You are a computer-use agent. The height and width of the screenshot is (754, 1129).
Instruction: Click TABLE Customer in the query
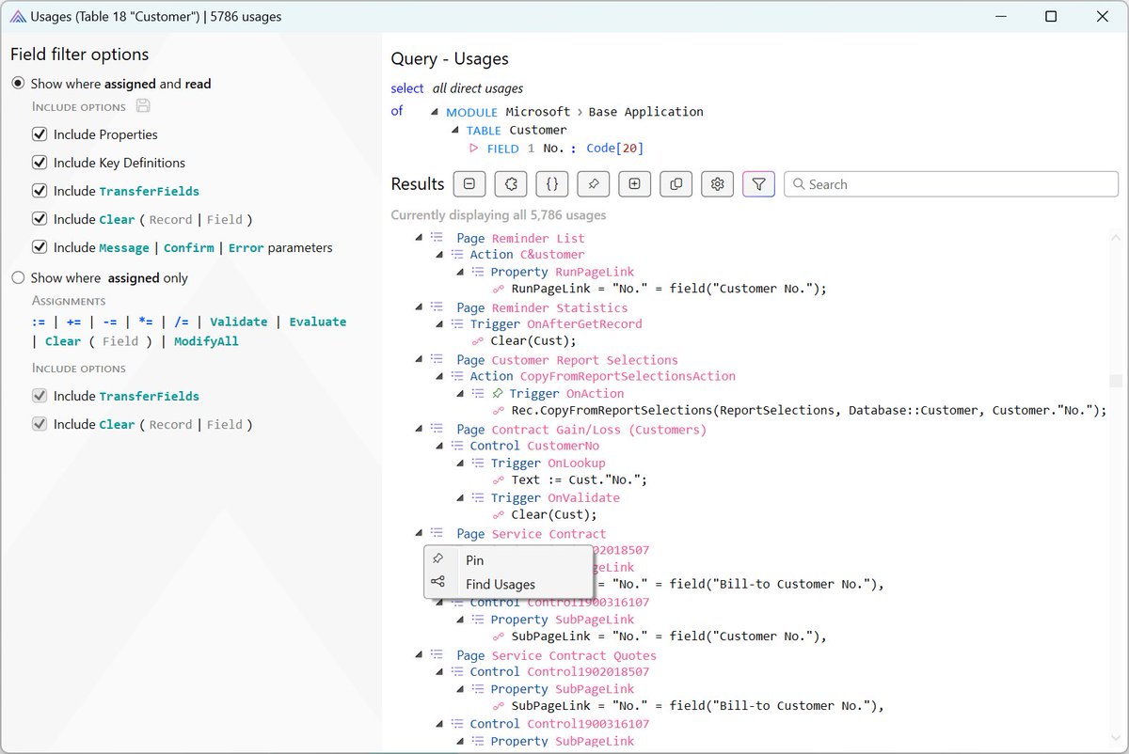(x=517, y=130)
